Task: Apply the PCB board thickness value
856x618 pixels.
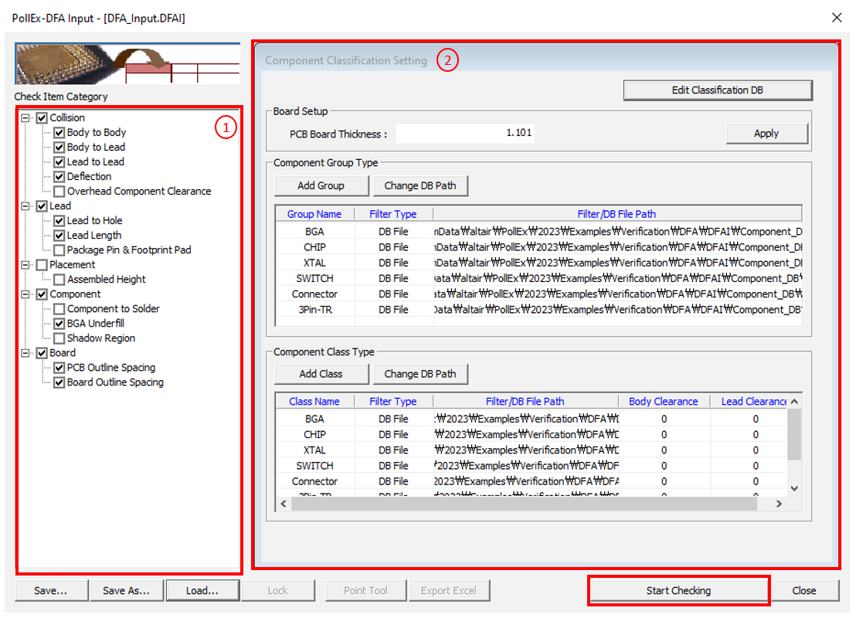Action: (x=766, y=134)
